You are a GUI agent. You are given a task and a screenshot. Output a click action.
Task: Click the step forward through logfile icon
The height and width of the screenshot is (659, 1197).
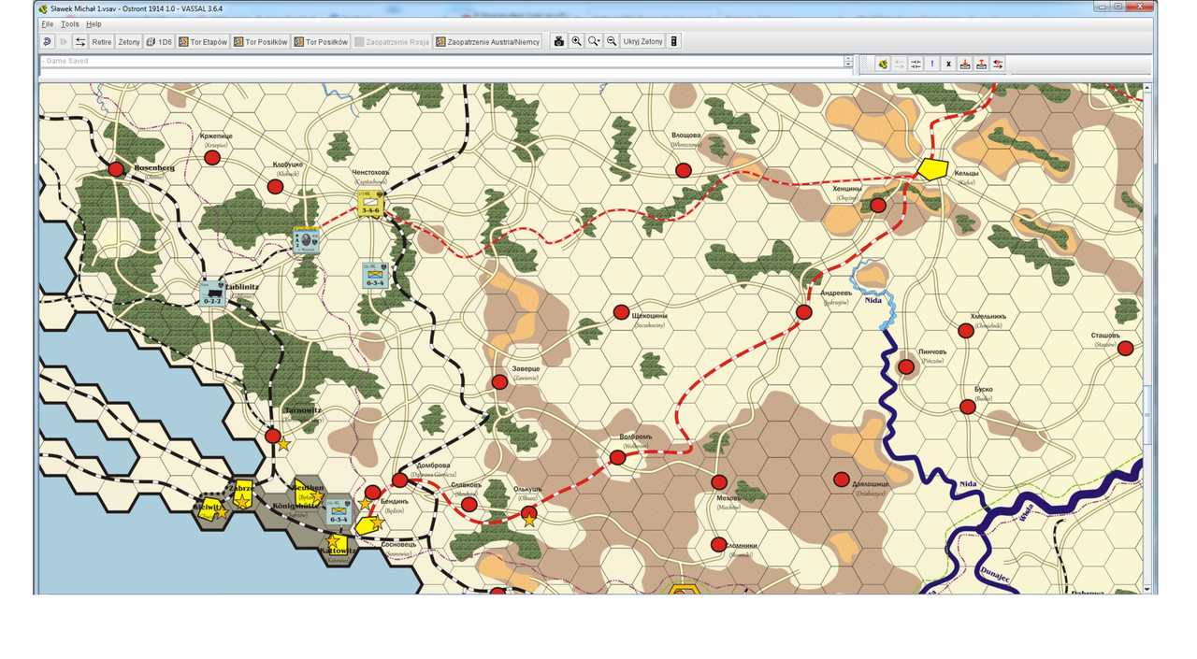pyautogui.click(x=64, y=42)
